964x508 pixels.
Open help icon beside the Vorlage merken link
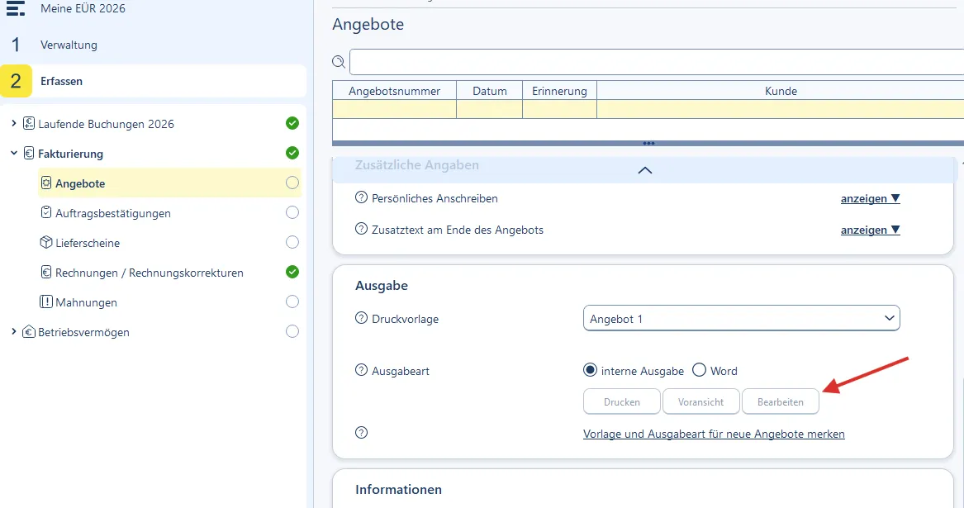(362, 432)
